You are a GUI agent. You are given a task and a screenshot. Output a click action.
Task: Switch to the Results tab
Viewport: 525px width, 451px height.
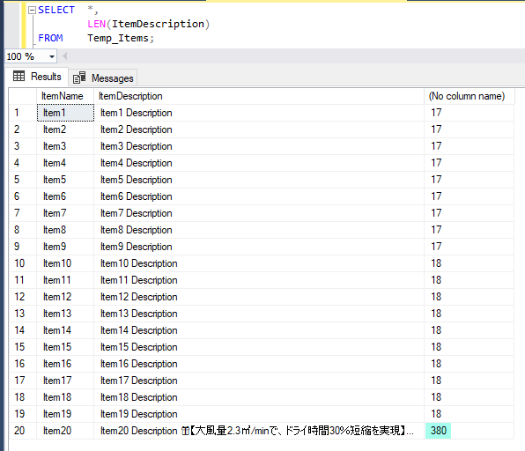coord(38,77)
